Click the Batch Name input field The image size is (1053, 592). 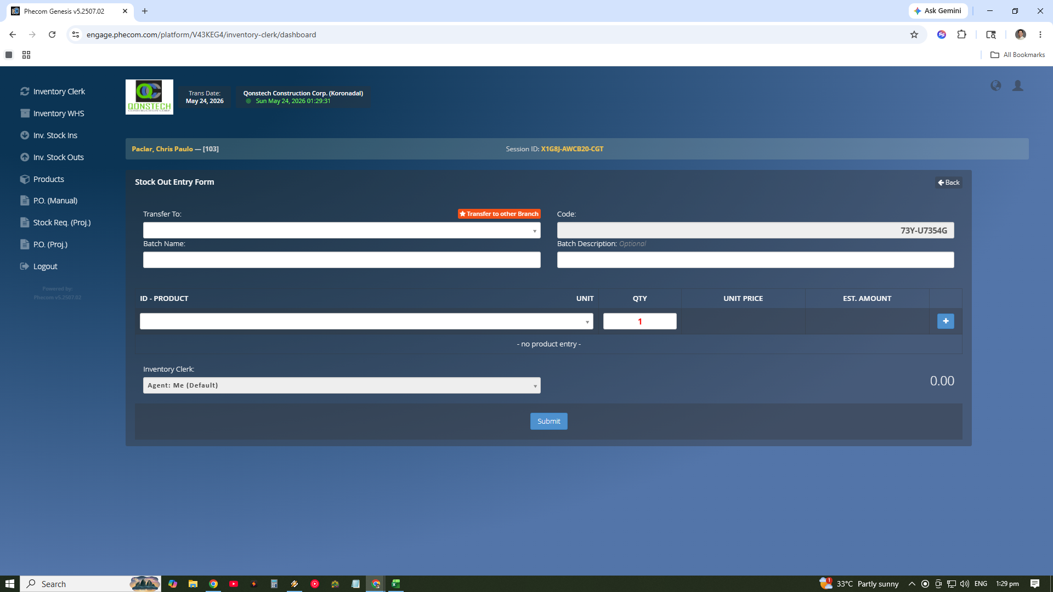(x=342, y=260)
